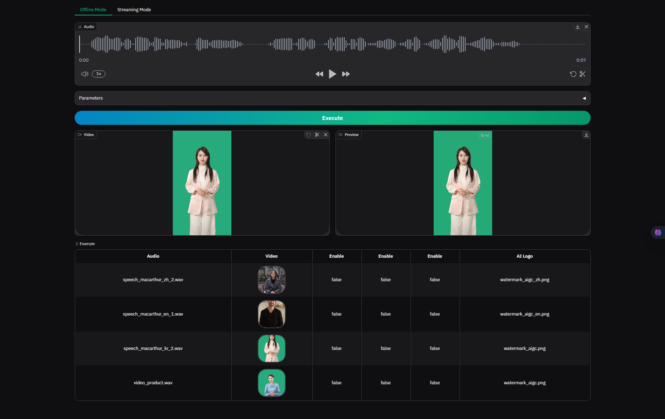The height and width of the screenshot is (419, 665).
Task: Rewind the audio playback
Action: point(319,74)
